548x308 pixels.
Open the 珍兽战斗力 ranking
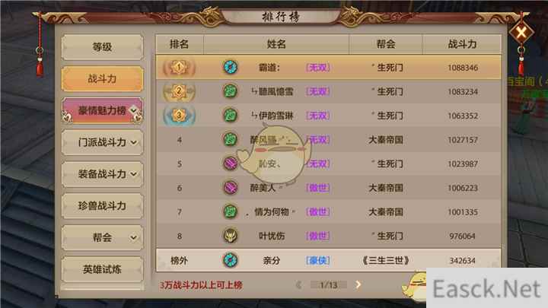(x=103, y=205)
